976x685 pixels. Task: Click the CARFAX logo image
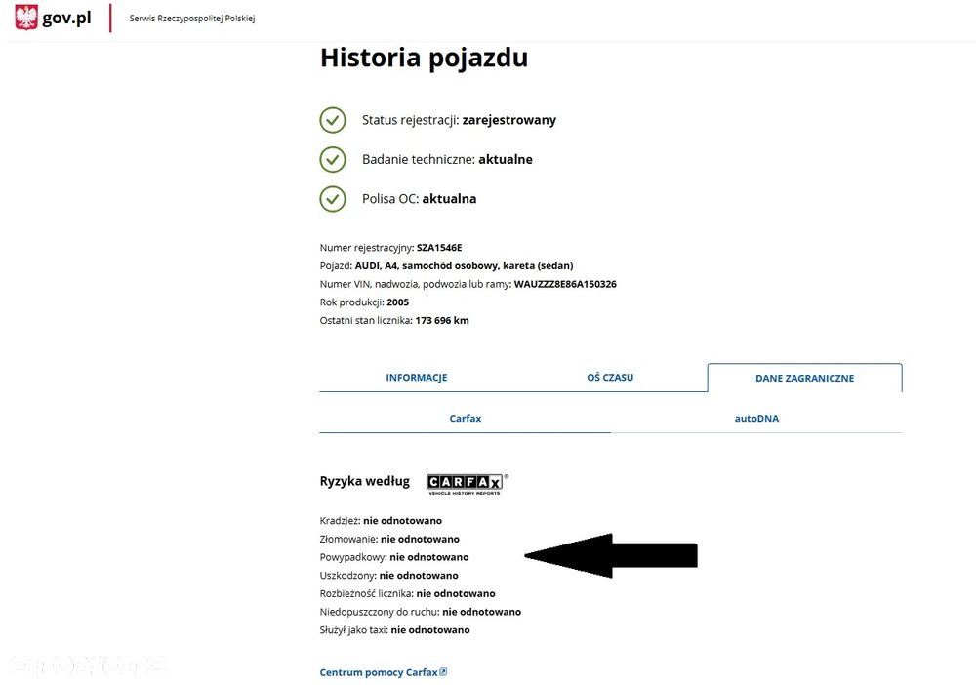(467, 483)
